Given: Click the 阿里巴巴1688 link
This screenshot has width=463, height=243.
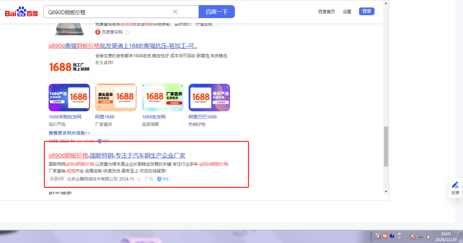Looking at the screenshot, I should tap(203, 117).
